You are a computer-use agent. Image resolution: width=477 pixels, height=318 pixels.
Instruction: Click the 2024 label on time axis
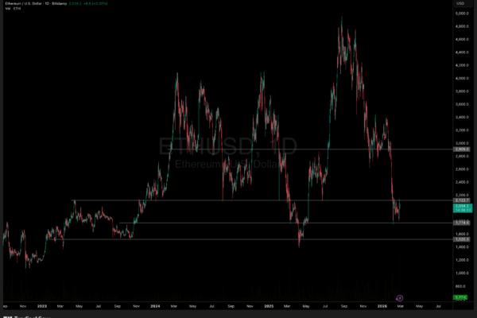pos(155,306)
